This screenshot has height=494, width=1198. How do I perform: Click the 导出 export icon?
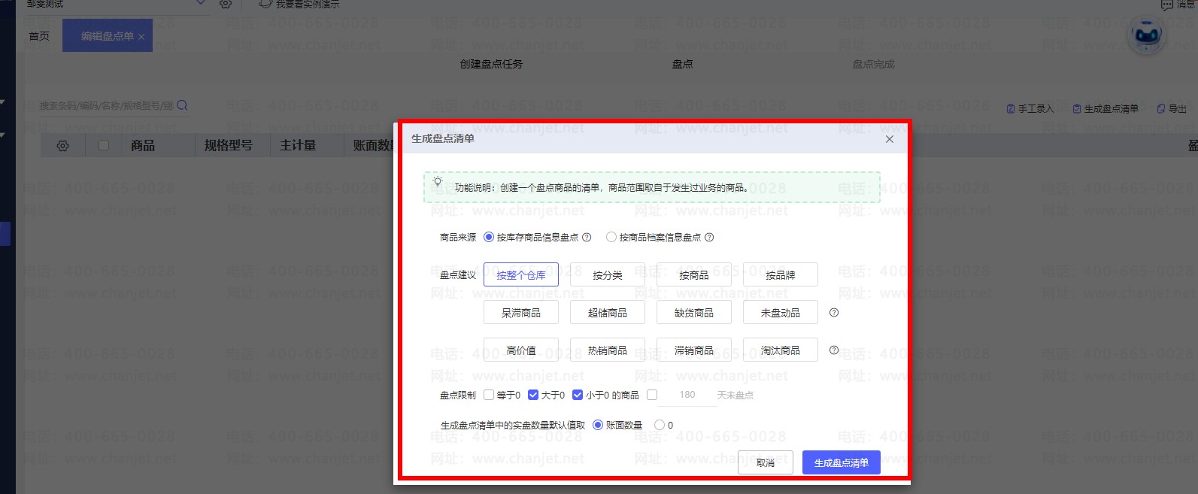1162,109
